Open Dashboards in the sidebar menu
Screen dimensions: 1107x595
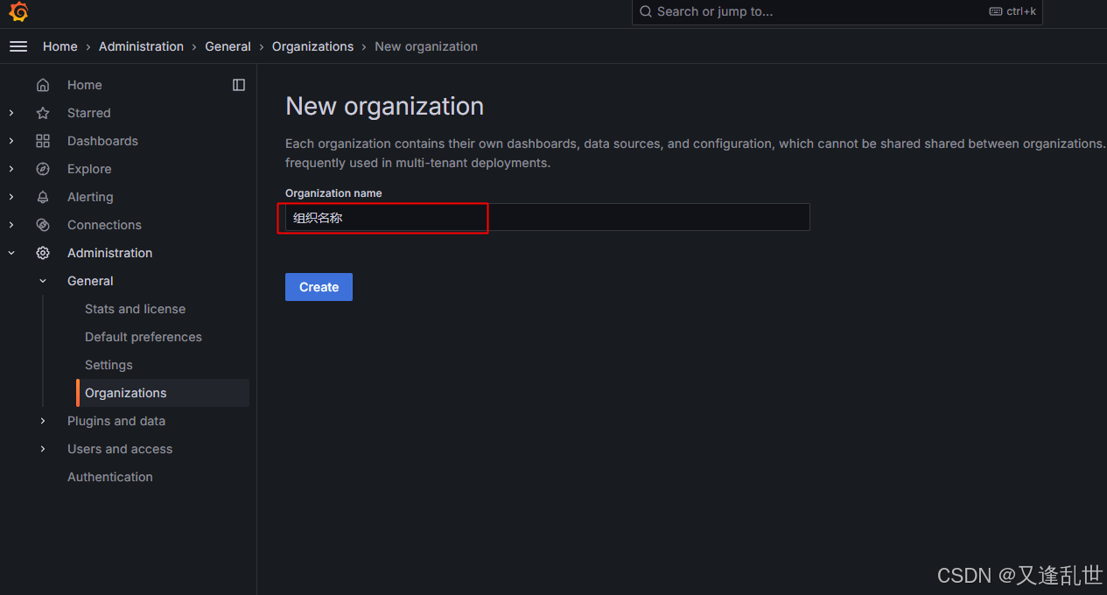[x=102, y=141]
